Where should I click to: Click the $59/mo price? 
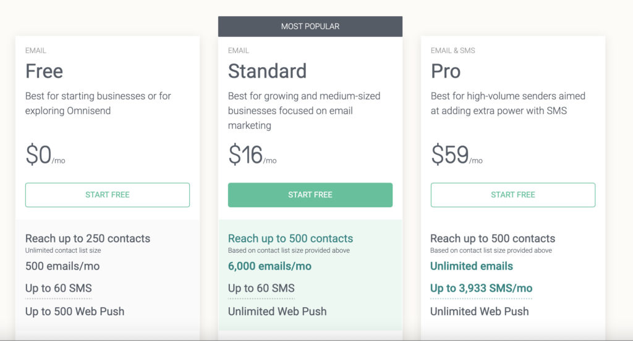coord(457,155)
